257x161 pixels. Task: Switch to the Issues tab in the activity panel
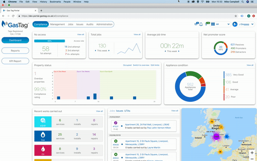120,111
